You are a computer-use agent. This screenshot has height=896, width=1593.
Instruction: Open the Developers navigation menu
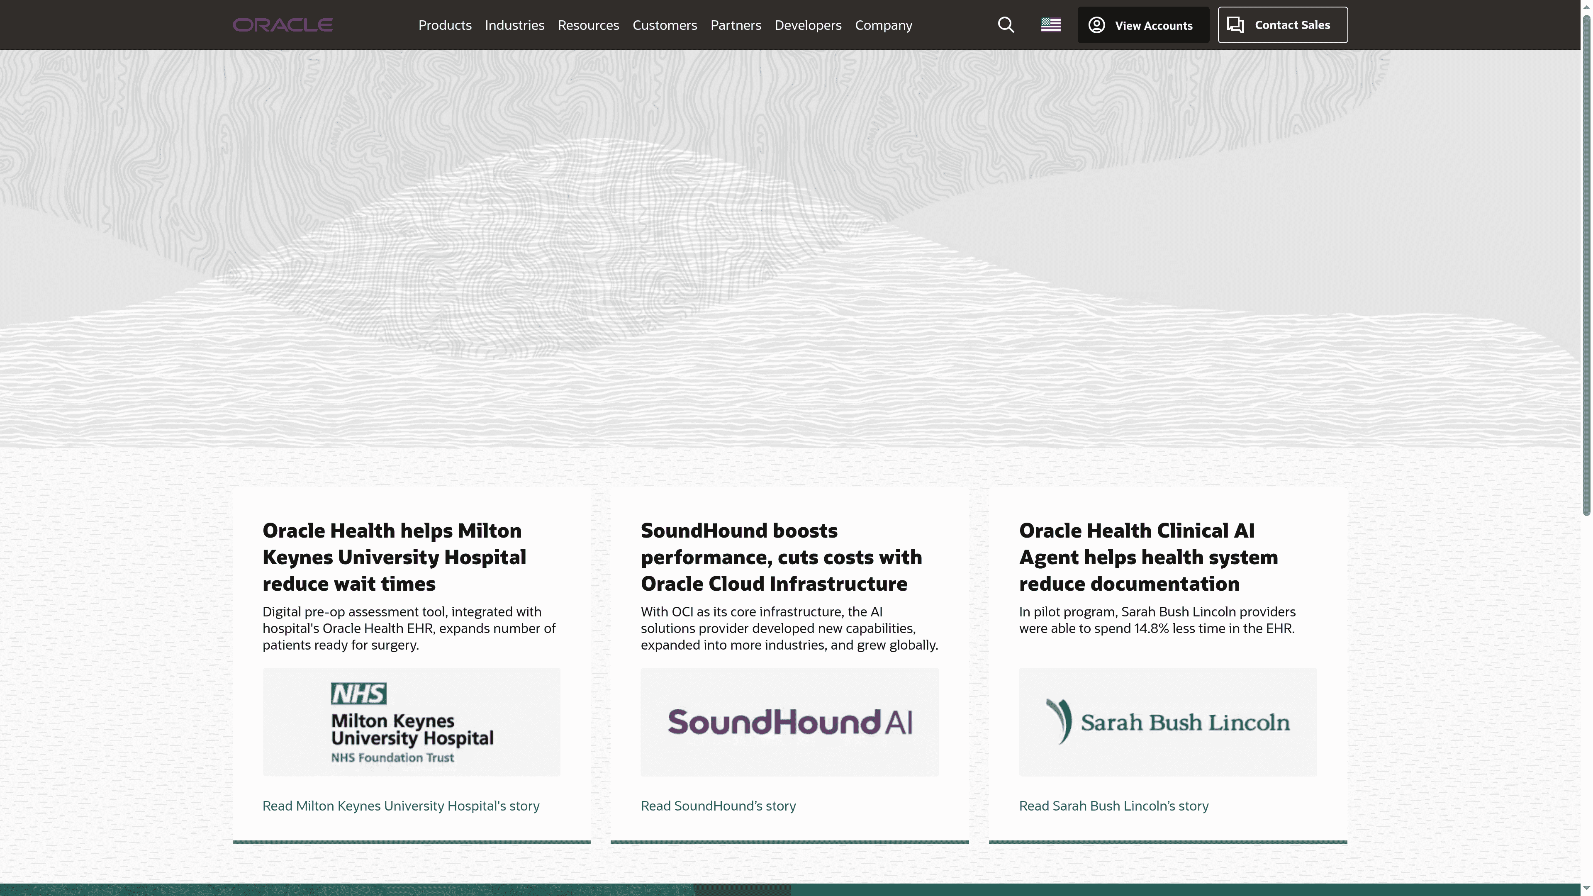click(x=808, y=25)
